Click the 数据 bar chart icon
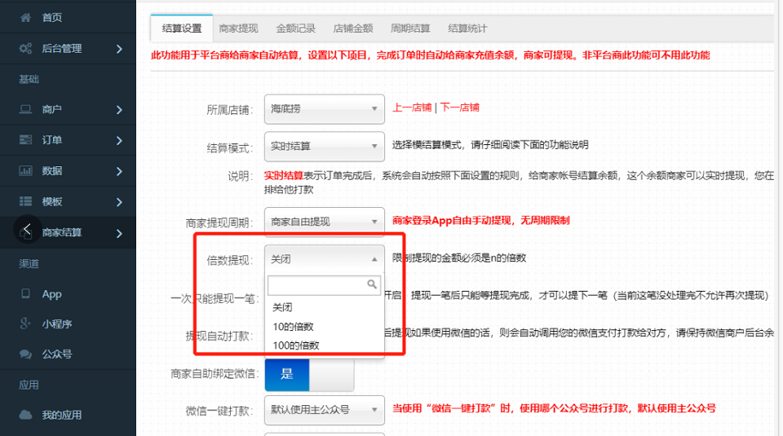 (x=25, y=171)
